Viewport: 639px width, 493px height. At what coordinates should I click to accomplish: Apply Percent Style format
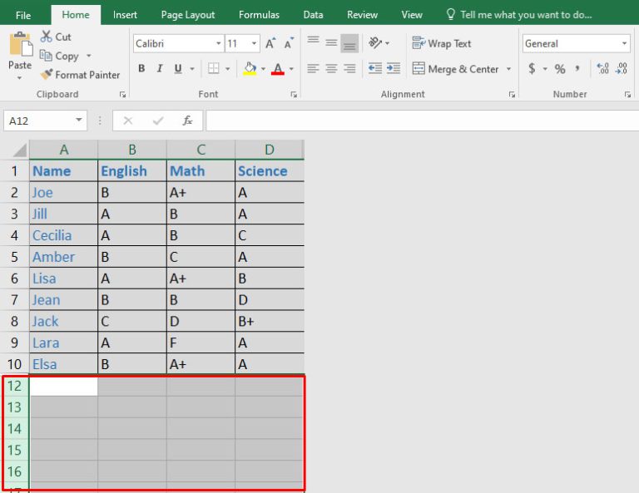(560, 69)
